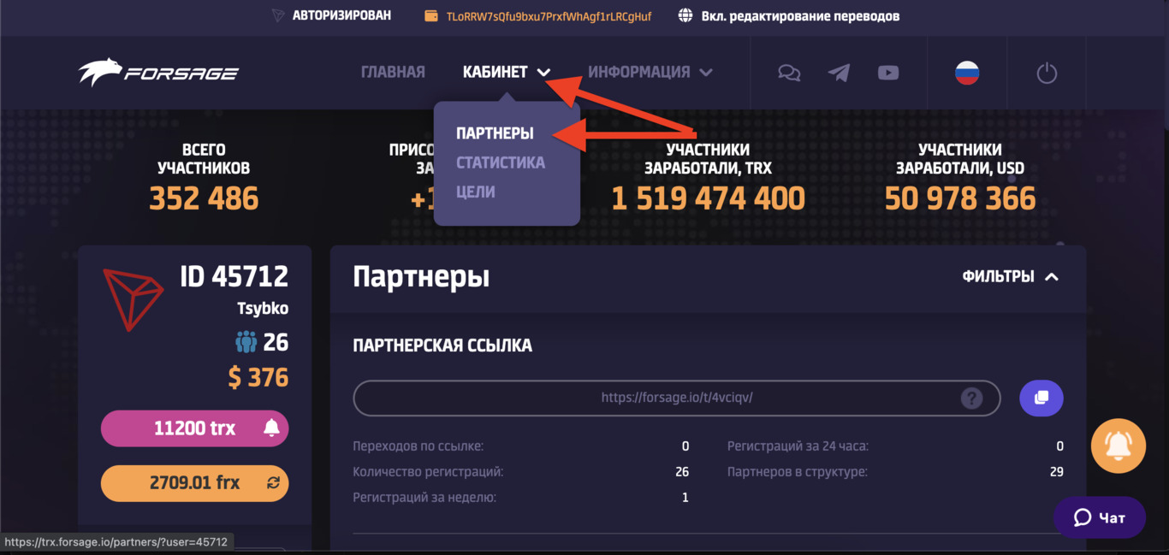
Task: Collapse the Фильтры section
Action: coord(1011,277)
